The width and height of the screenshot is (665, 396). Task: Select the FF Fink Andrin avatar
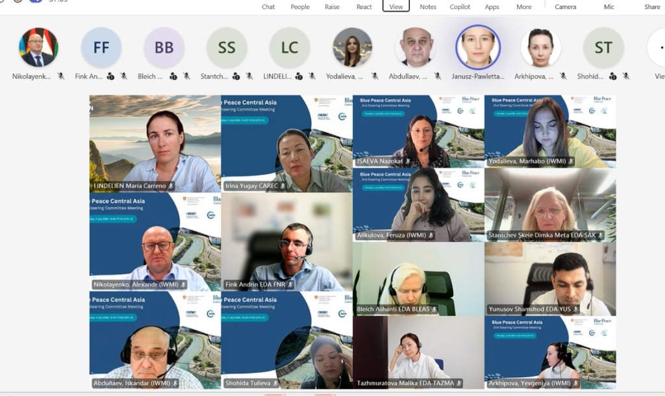[101, 47]
